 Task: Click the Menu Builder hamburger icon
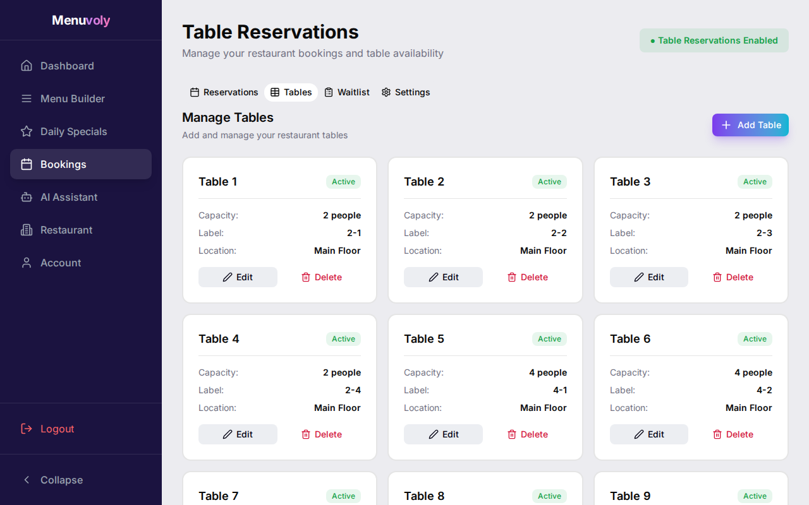[x=27, y=98]
